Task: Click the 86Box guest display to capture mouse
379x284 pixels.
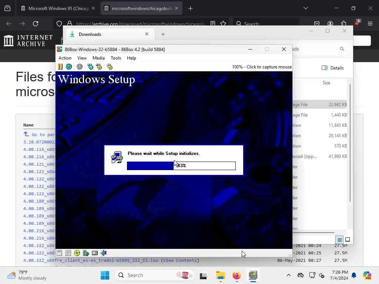Action: (x=174, y=160)
